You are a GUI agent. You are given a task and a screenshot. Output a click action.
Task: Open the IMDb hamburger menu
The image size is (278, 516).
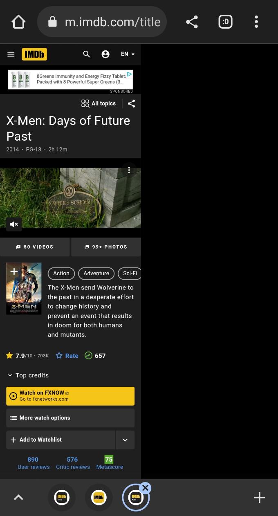[x=11, y=54]
